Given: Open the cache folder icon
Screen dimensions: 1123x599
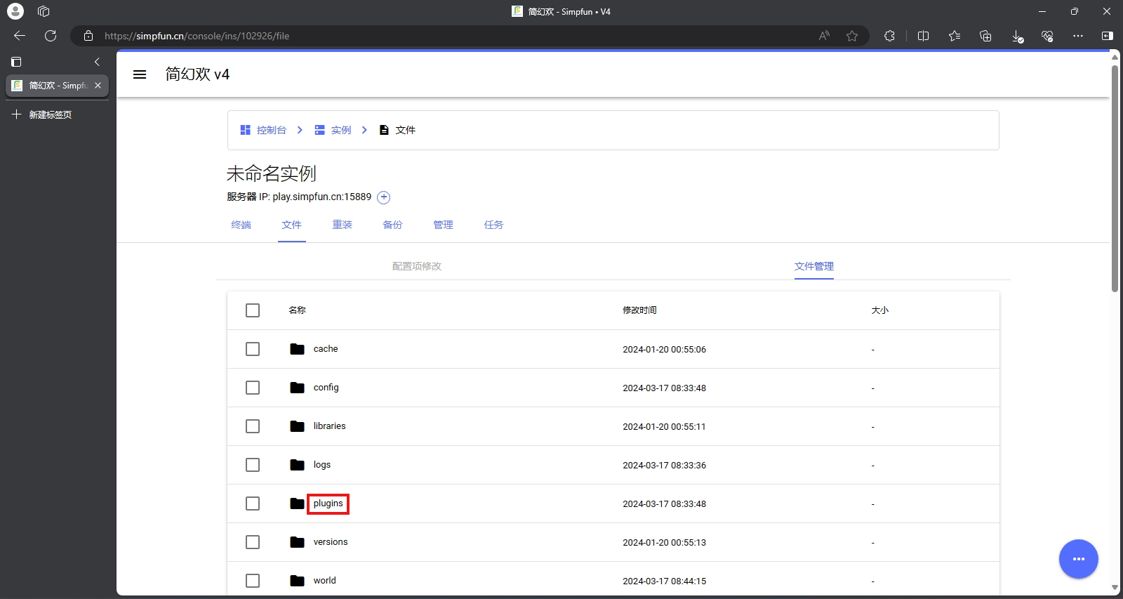Looking at the screenshot, I should pyautogui.click(x=297, y=349).
